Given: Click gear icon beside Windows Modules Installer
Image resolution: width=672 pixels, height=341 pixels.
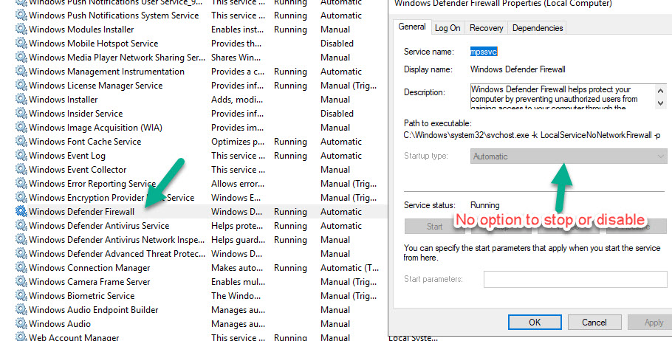Looking at the screenshot, I should click(21, 29).
